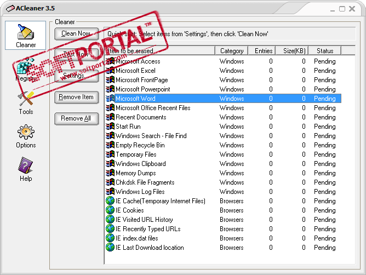This screenshot has width=366, height=275.
Task: Sort by the Status column header
Action: (x=325, y=50)
